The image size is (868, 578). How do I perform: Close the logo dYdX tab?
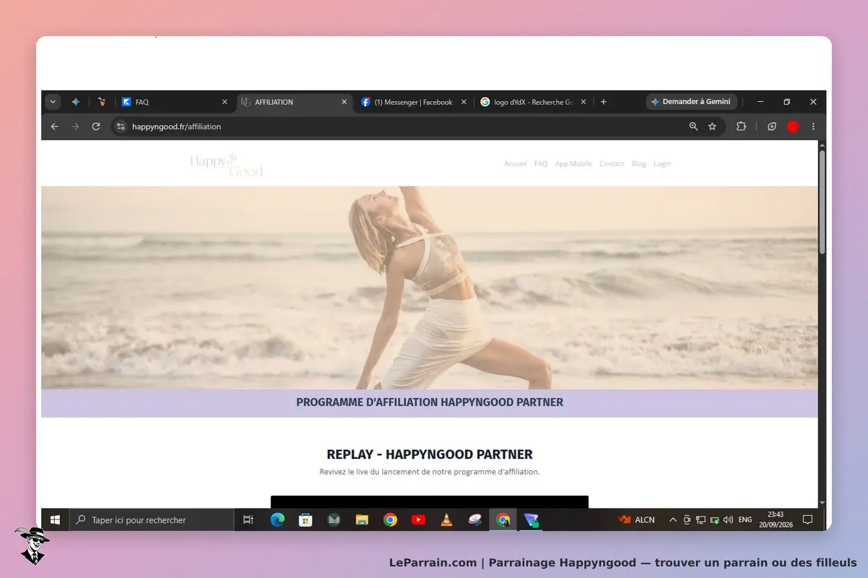tap(583, 102)
